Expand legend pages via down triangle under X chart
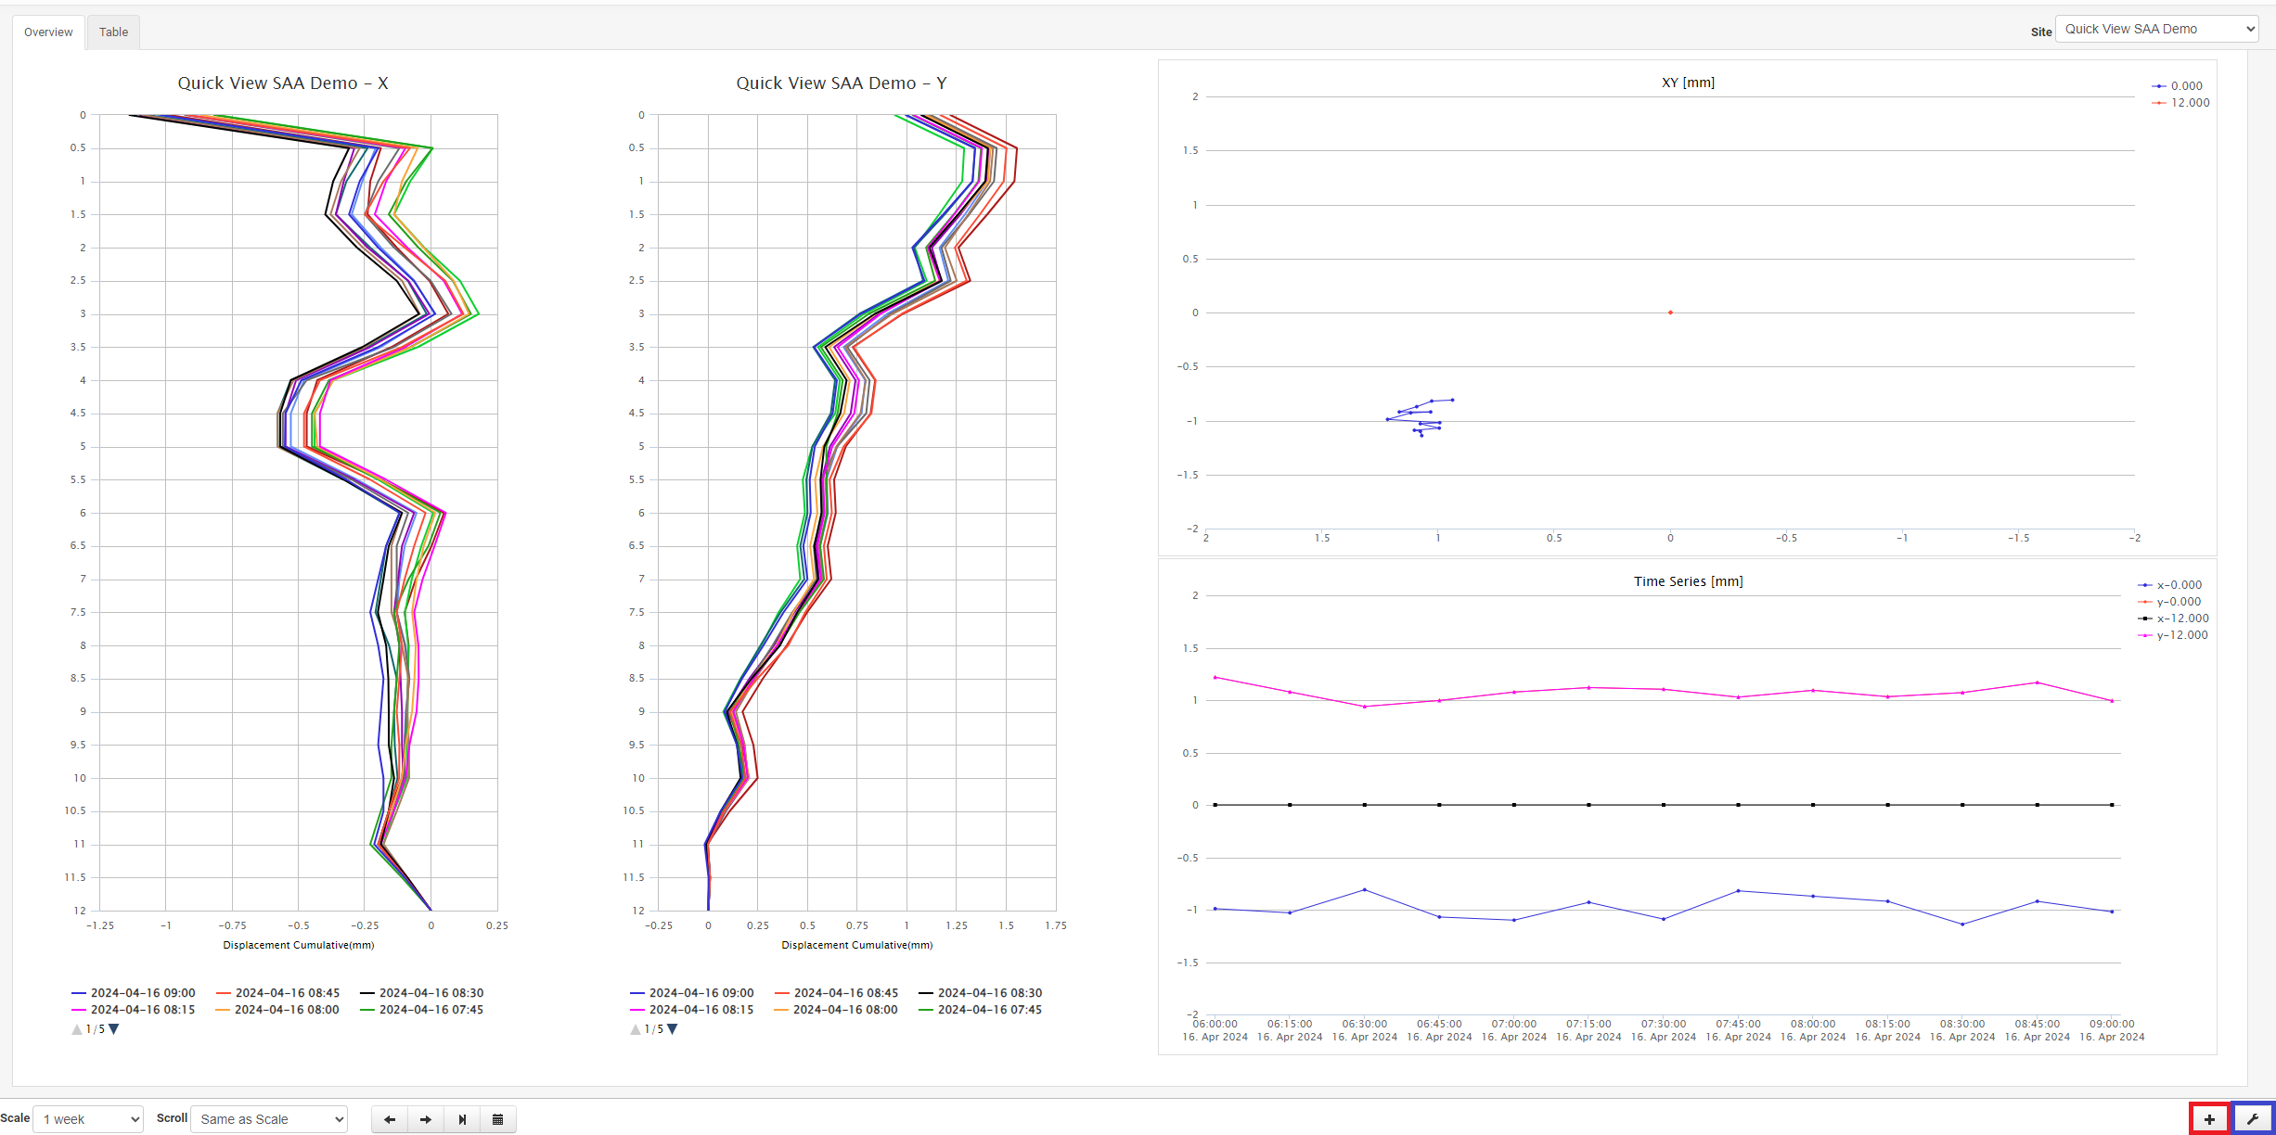Image resolution: width=2276 pixels, height=1135 pixels. (113, 1028)
